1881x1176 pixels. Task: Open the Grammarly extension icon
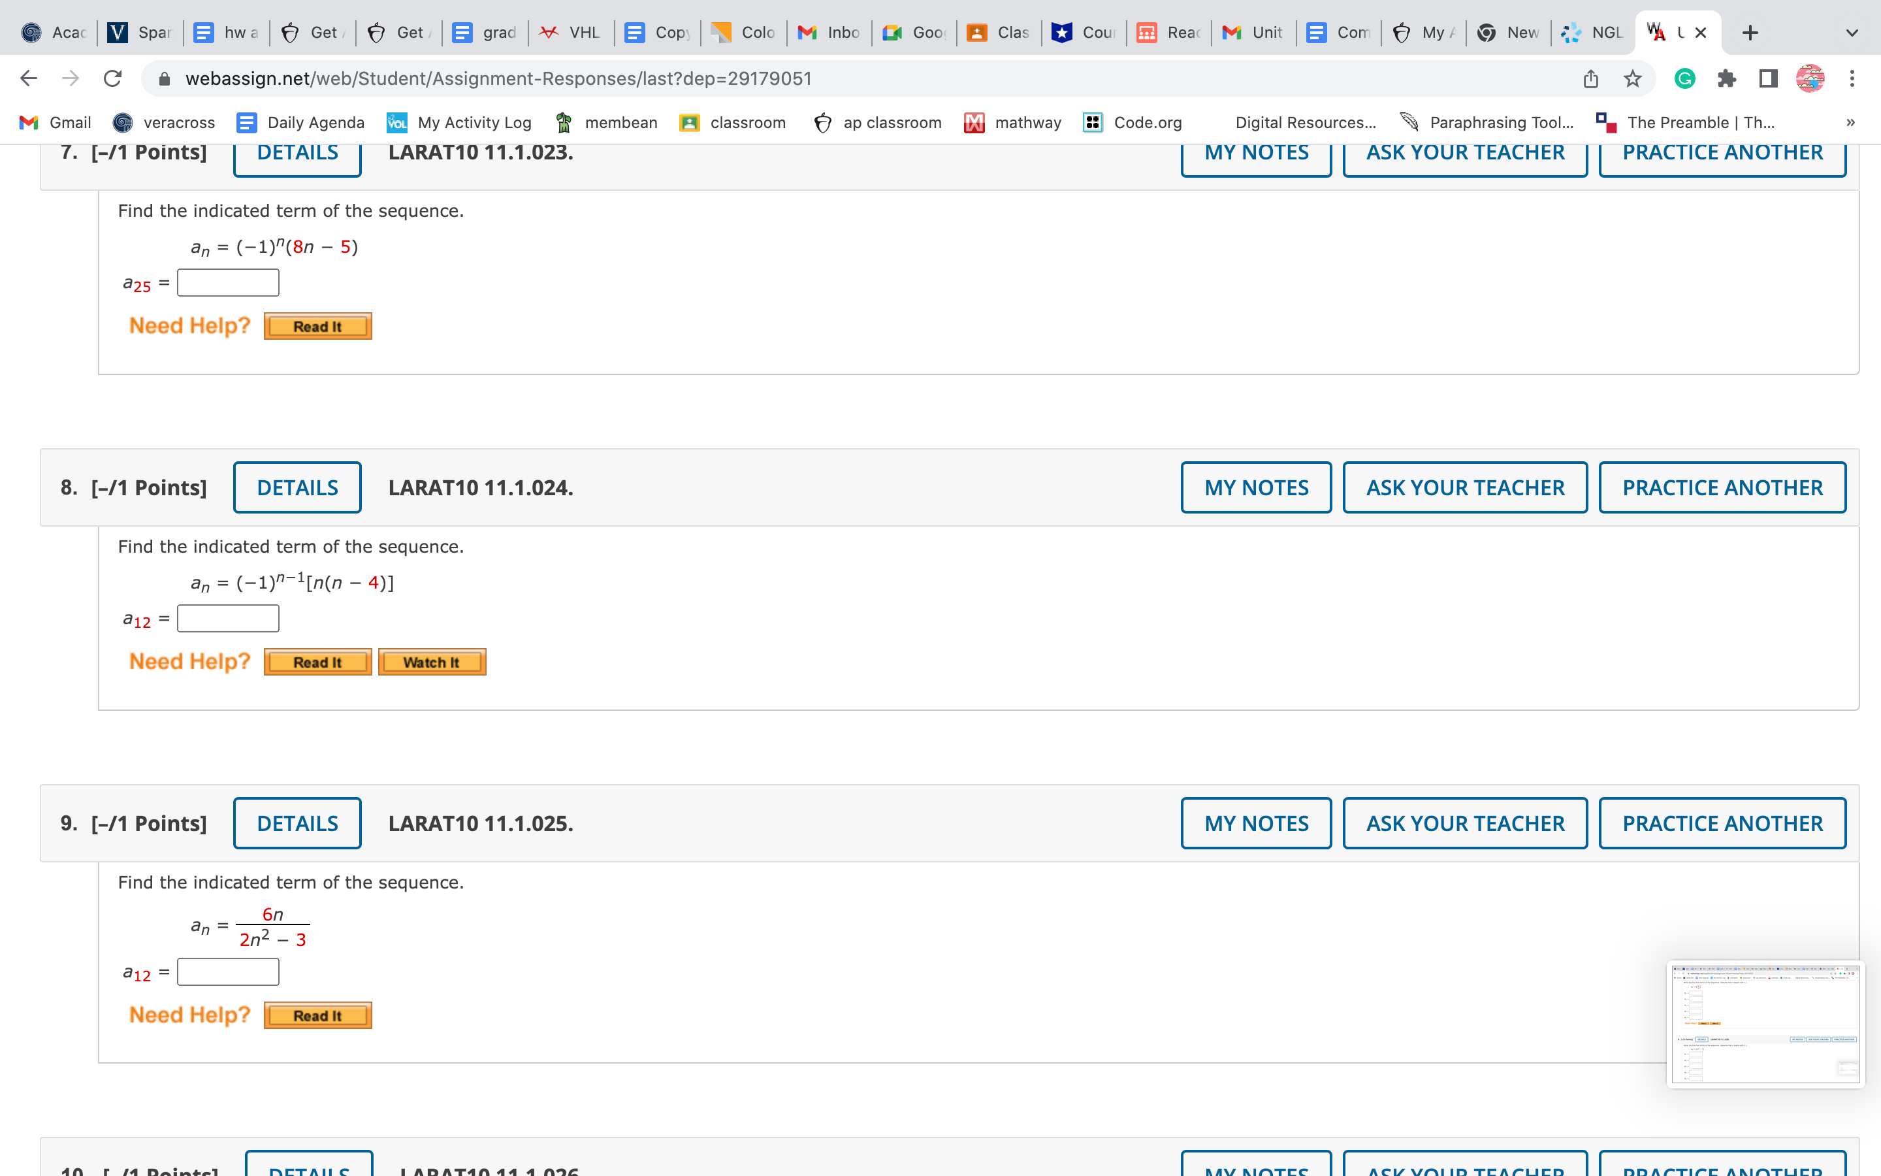tap(1684, 78)
